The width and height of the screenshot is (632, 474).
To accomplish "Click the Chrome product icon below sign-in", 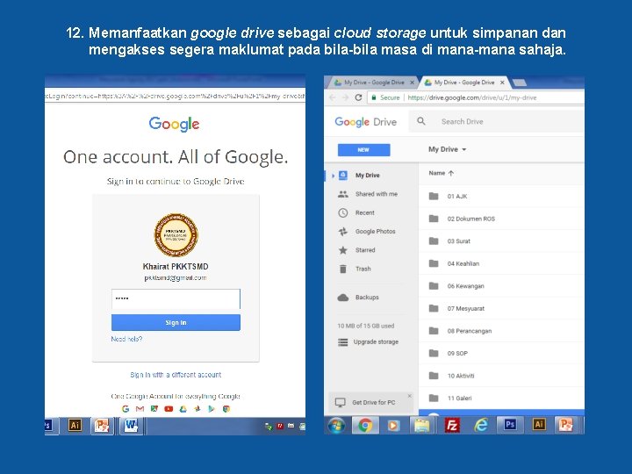I will tap(226, 409).
